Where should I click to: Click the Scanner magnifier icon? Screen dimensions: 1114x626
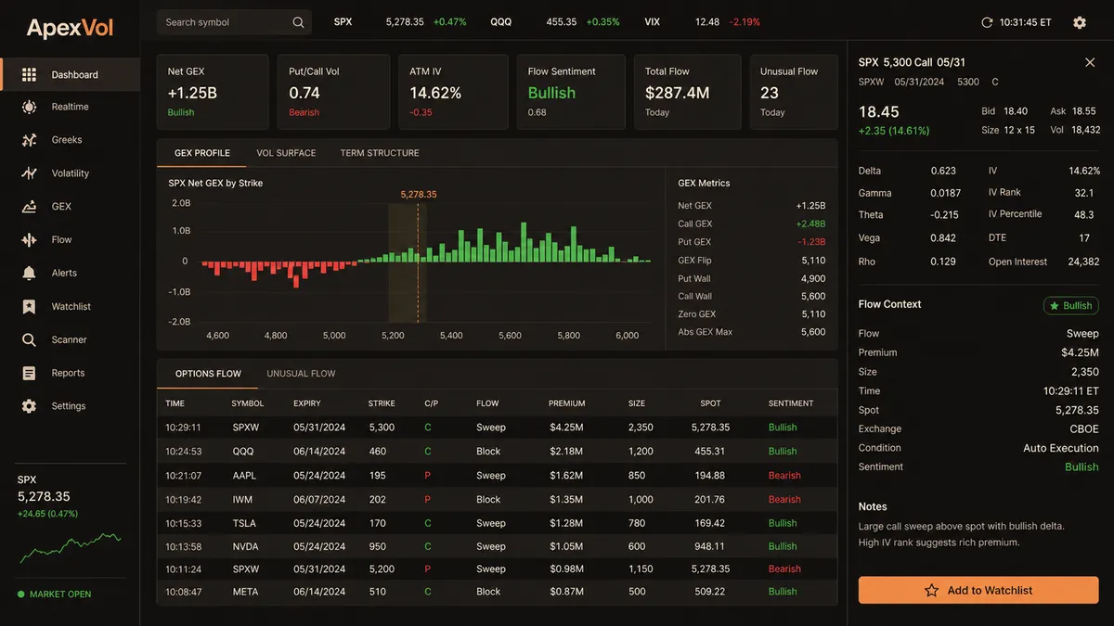(29, 339)
